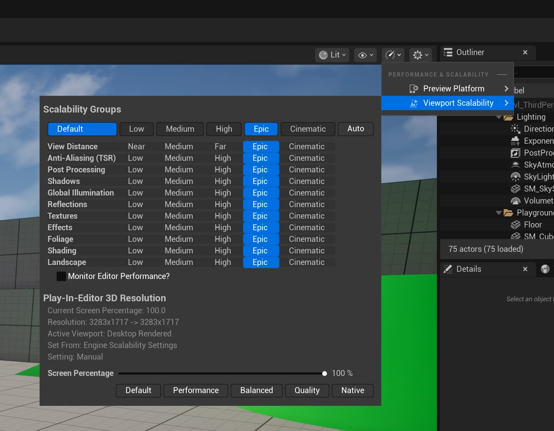Image resolution: width=554 pixels, height=431 pixels.
Task: Set Effects to High
Action: [x=223, y=227]
